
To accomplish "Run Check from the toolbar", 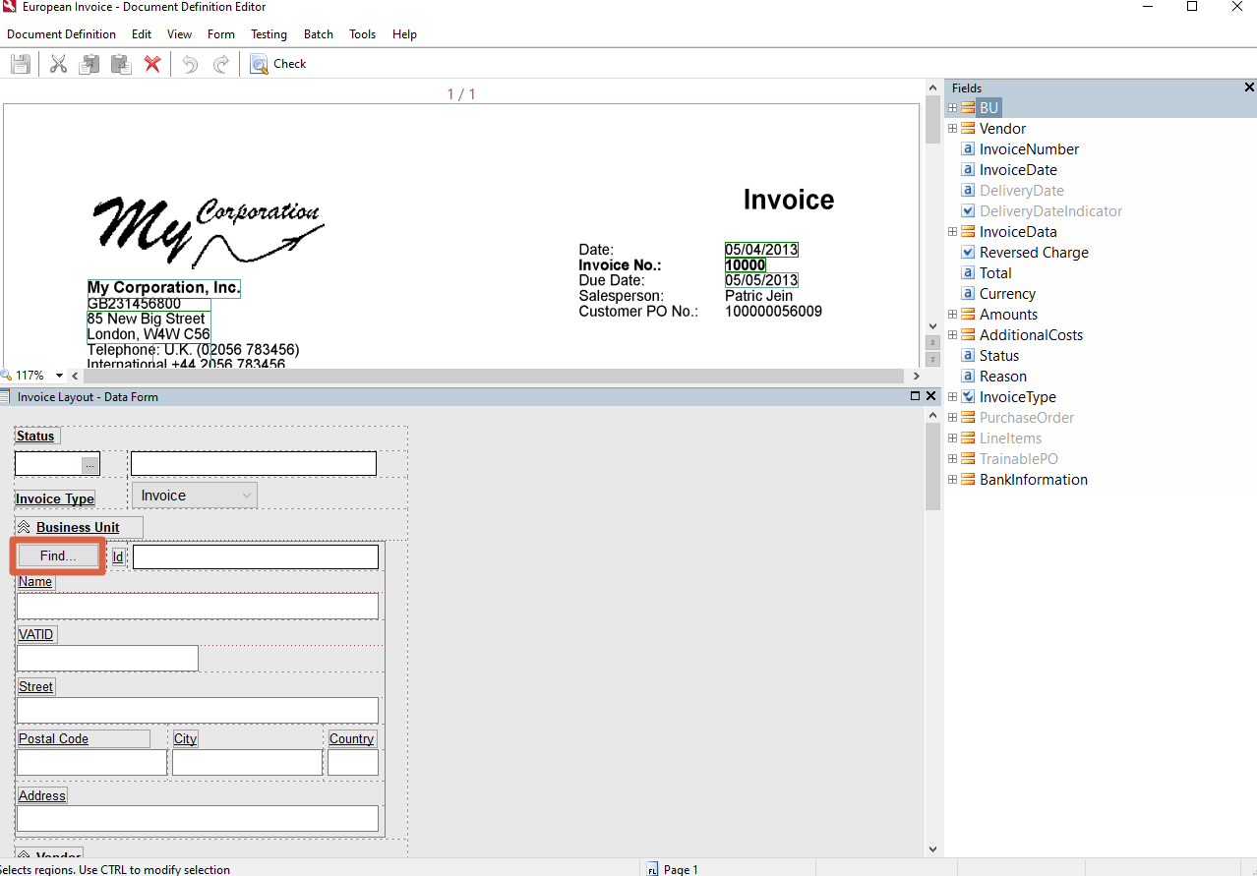I will (278, 64).
